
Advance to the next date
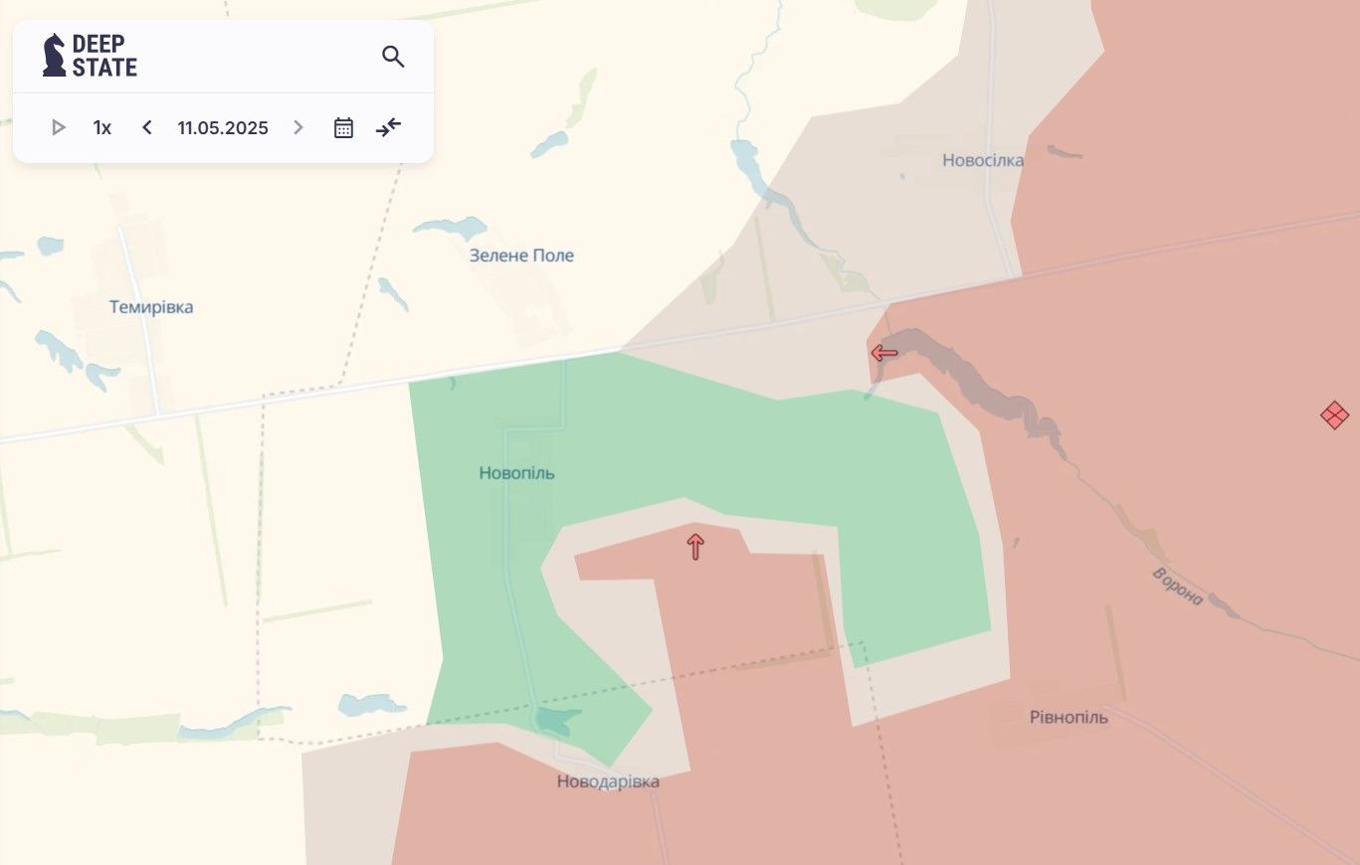click(297, 127)
